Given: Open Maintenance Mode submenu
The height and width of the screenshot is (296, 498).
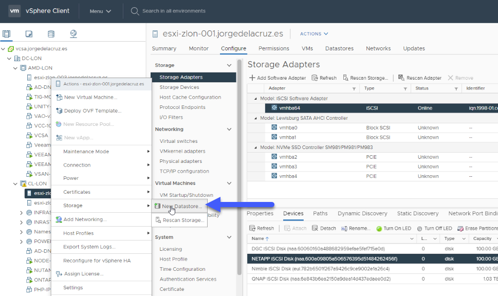Looking at the screenshot, I should pos(101,152).
